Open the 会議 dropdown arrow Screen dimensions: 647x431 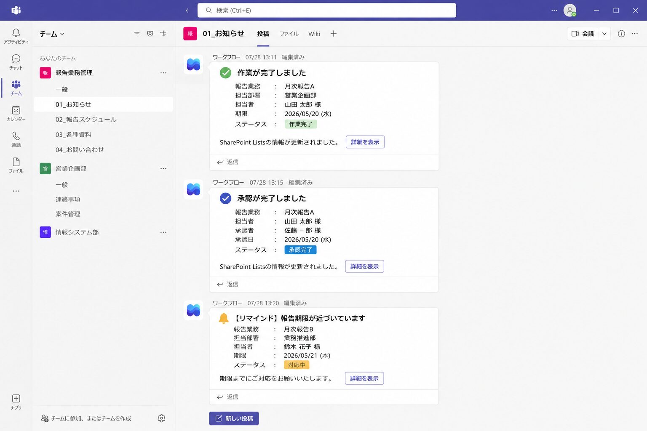click(x=604, y=34)
